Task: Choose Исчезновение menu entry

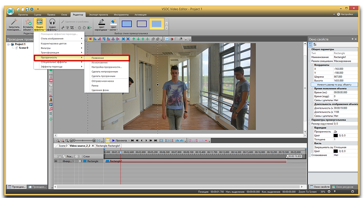Action: pyautogui.click(x=106, y=63)
